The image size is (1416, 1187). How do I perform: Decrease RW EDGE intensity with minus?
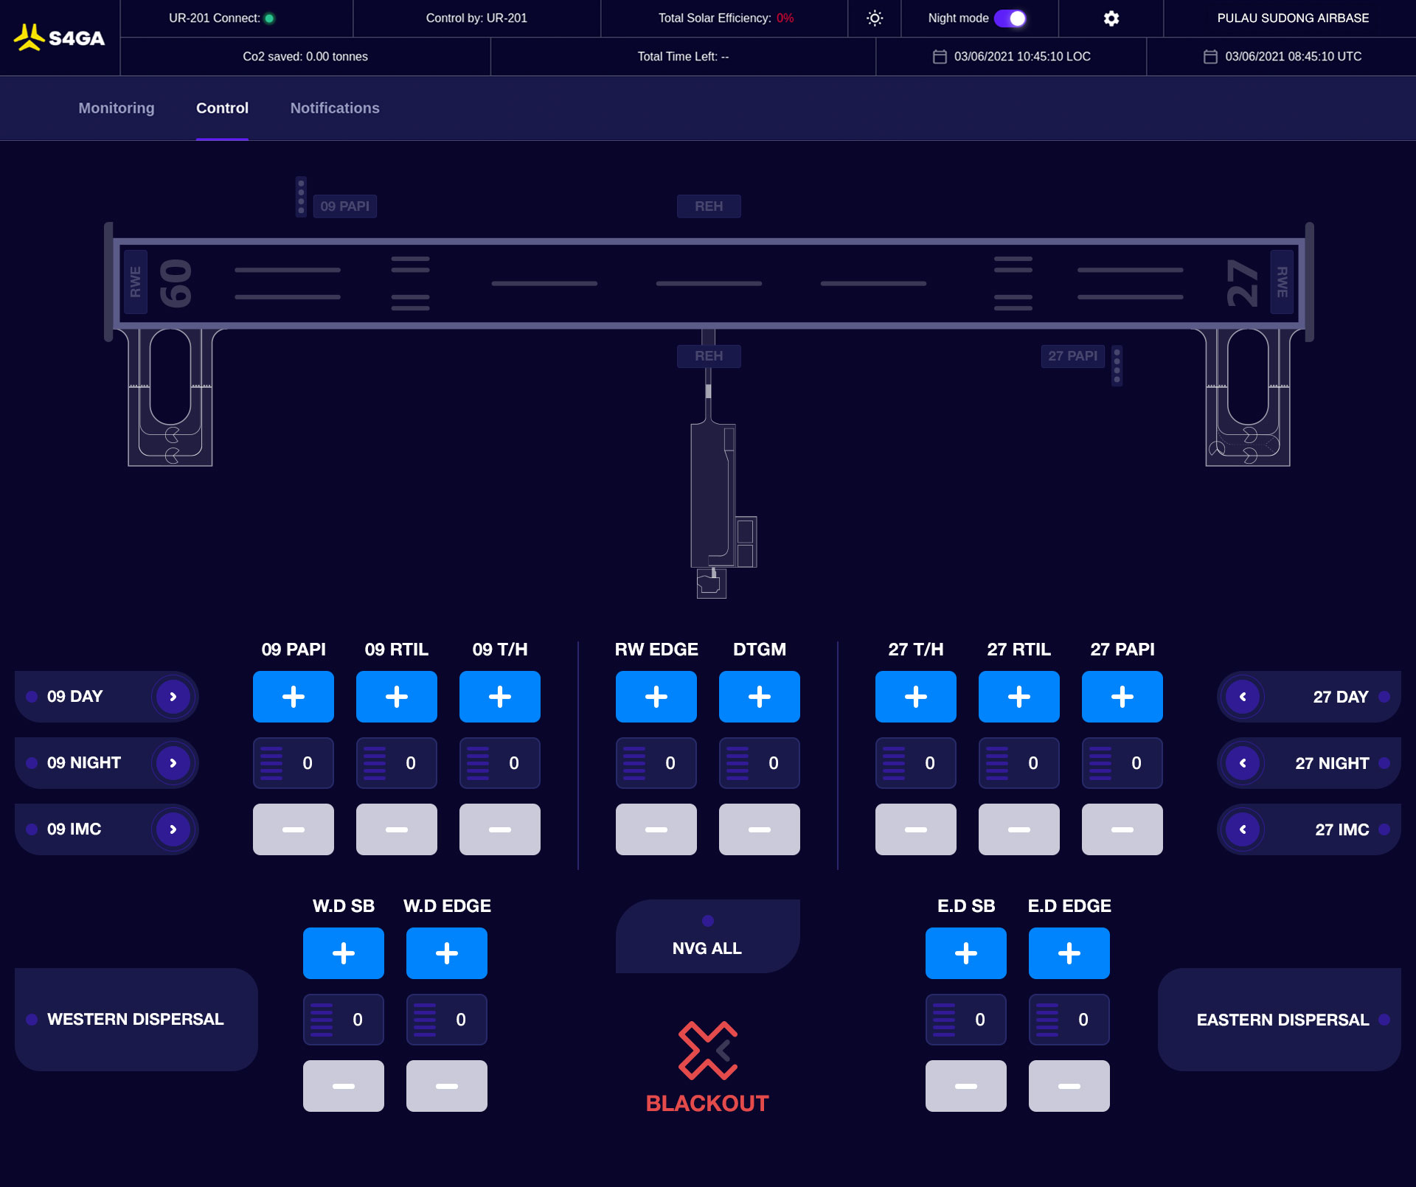pos(656,829)
